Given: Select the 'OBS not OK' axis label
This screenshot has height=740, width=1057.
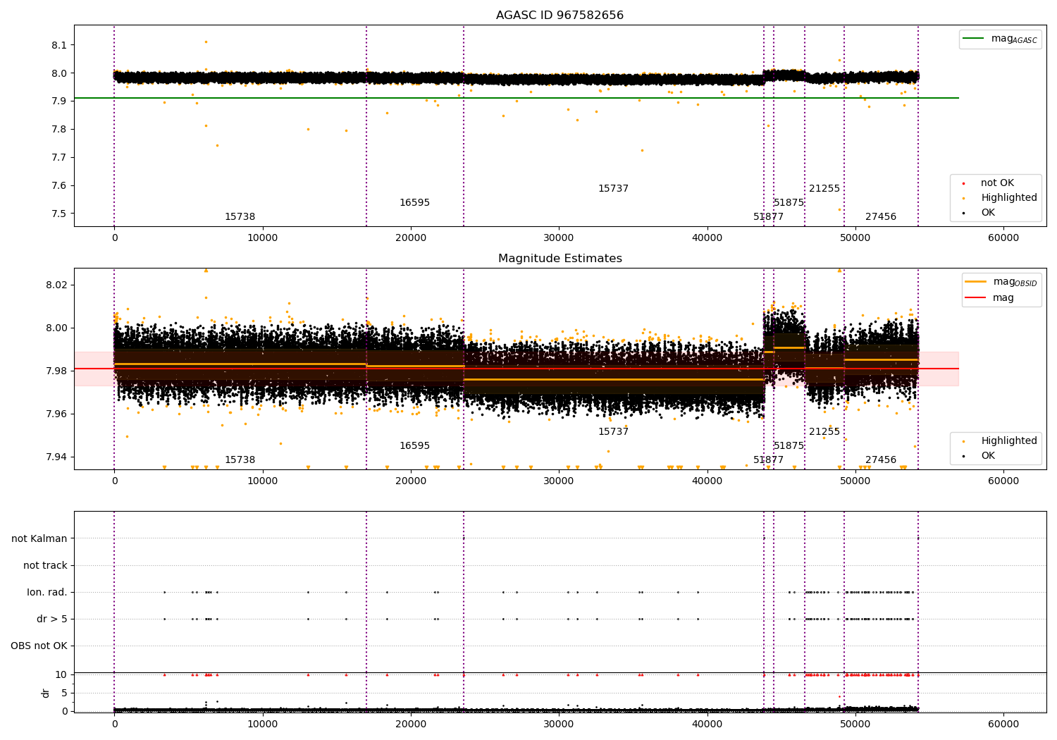Looking at the screenshot, I should [x=39, y=646].
